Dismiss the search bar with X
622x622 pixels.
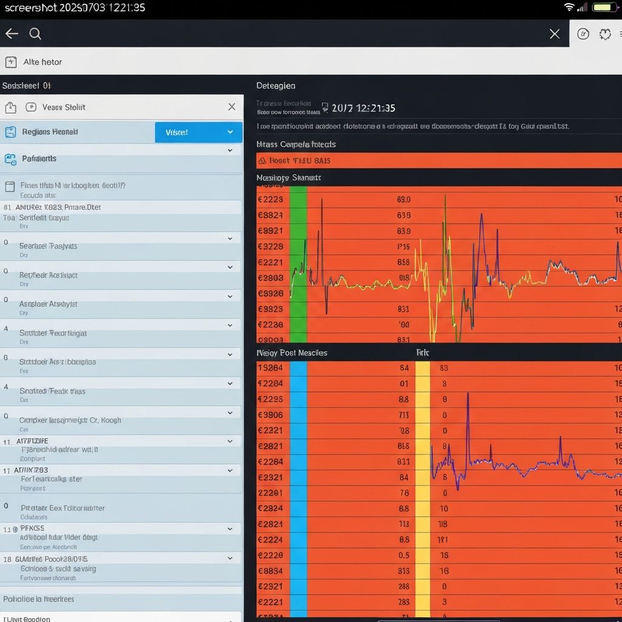click(x=554, y=34)
